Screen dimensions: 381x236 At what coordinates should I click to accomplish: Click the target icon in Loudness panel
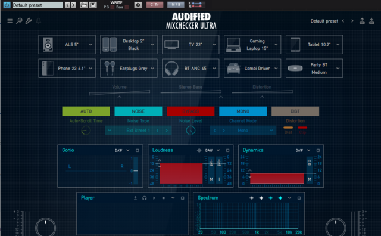pos(199,150)
